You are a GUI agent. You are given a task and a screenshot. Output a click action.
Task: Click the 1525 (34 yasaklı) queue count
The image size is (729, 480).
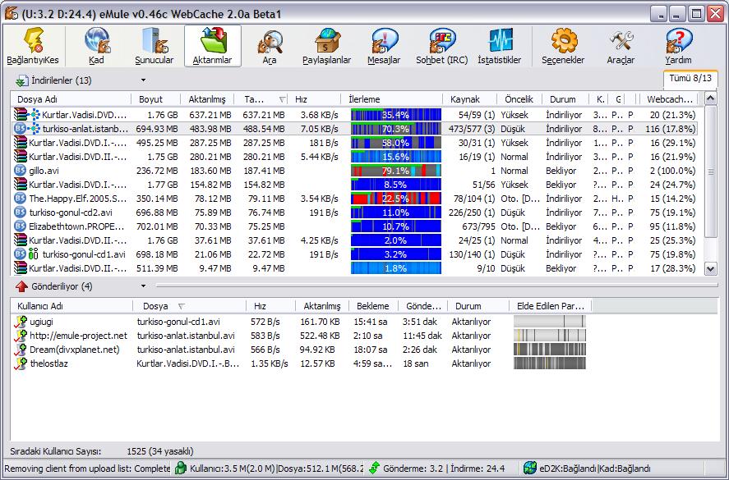160,450
